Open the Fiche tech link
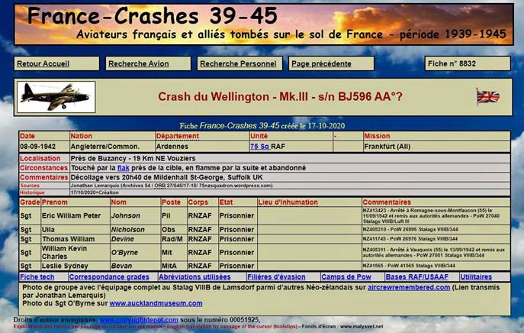524x333 pixels. tap(37, 276)
